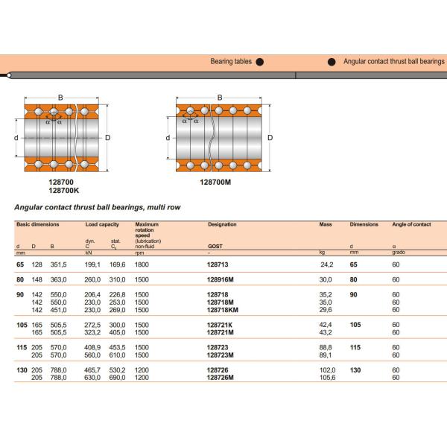Click the Designation column header
Image resolution: width=447 pixels, height=447 pixels.
[x=222, y=224]
